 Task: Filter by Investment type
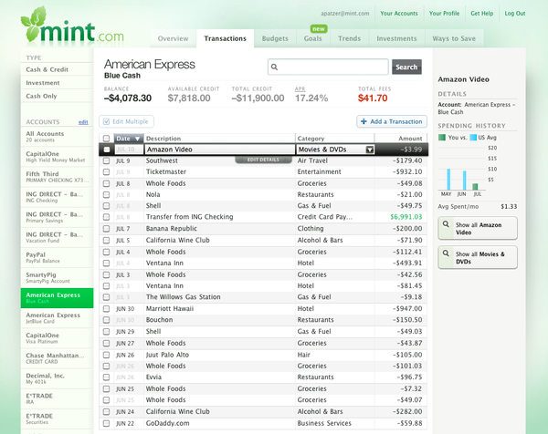tap(57, 83)
